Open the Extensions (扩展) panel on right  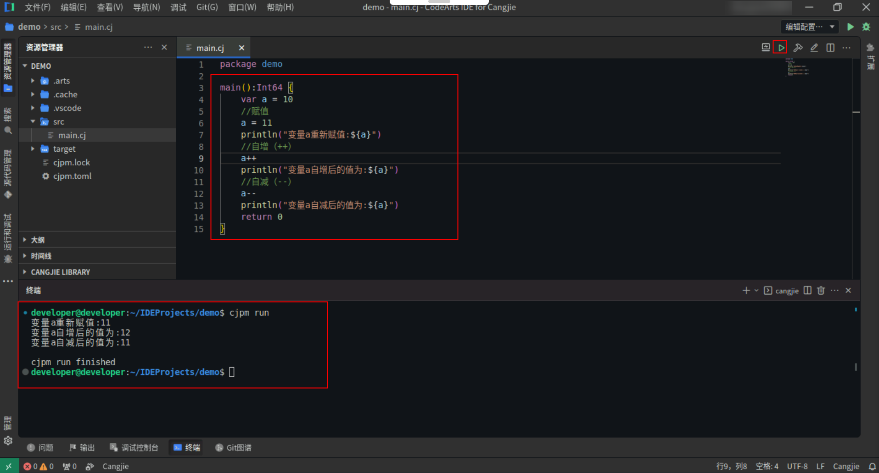tap(870, 56)
